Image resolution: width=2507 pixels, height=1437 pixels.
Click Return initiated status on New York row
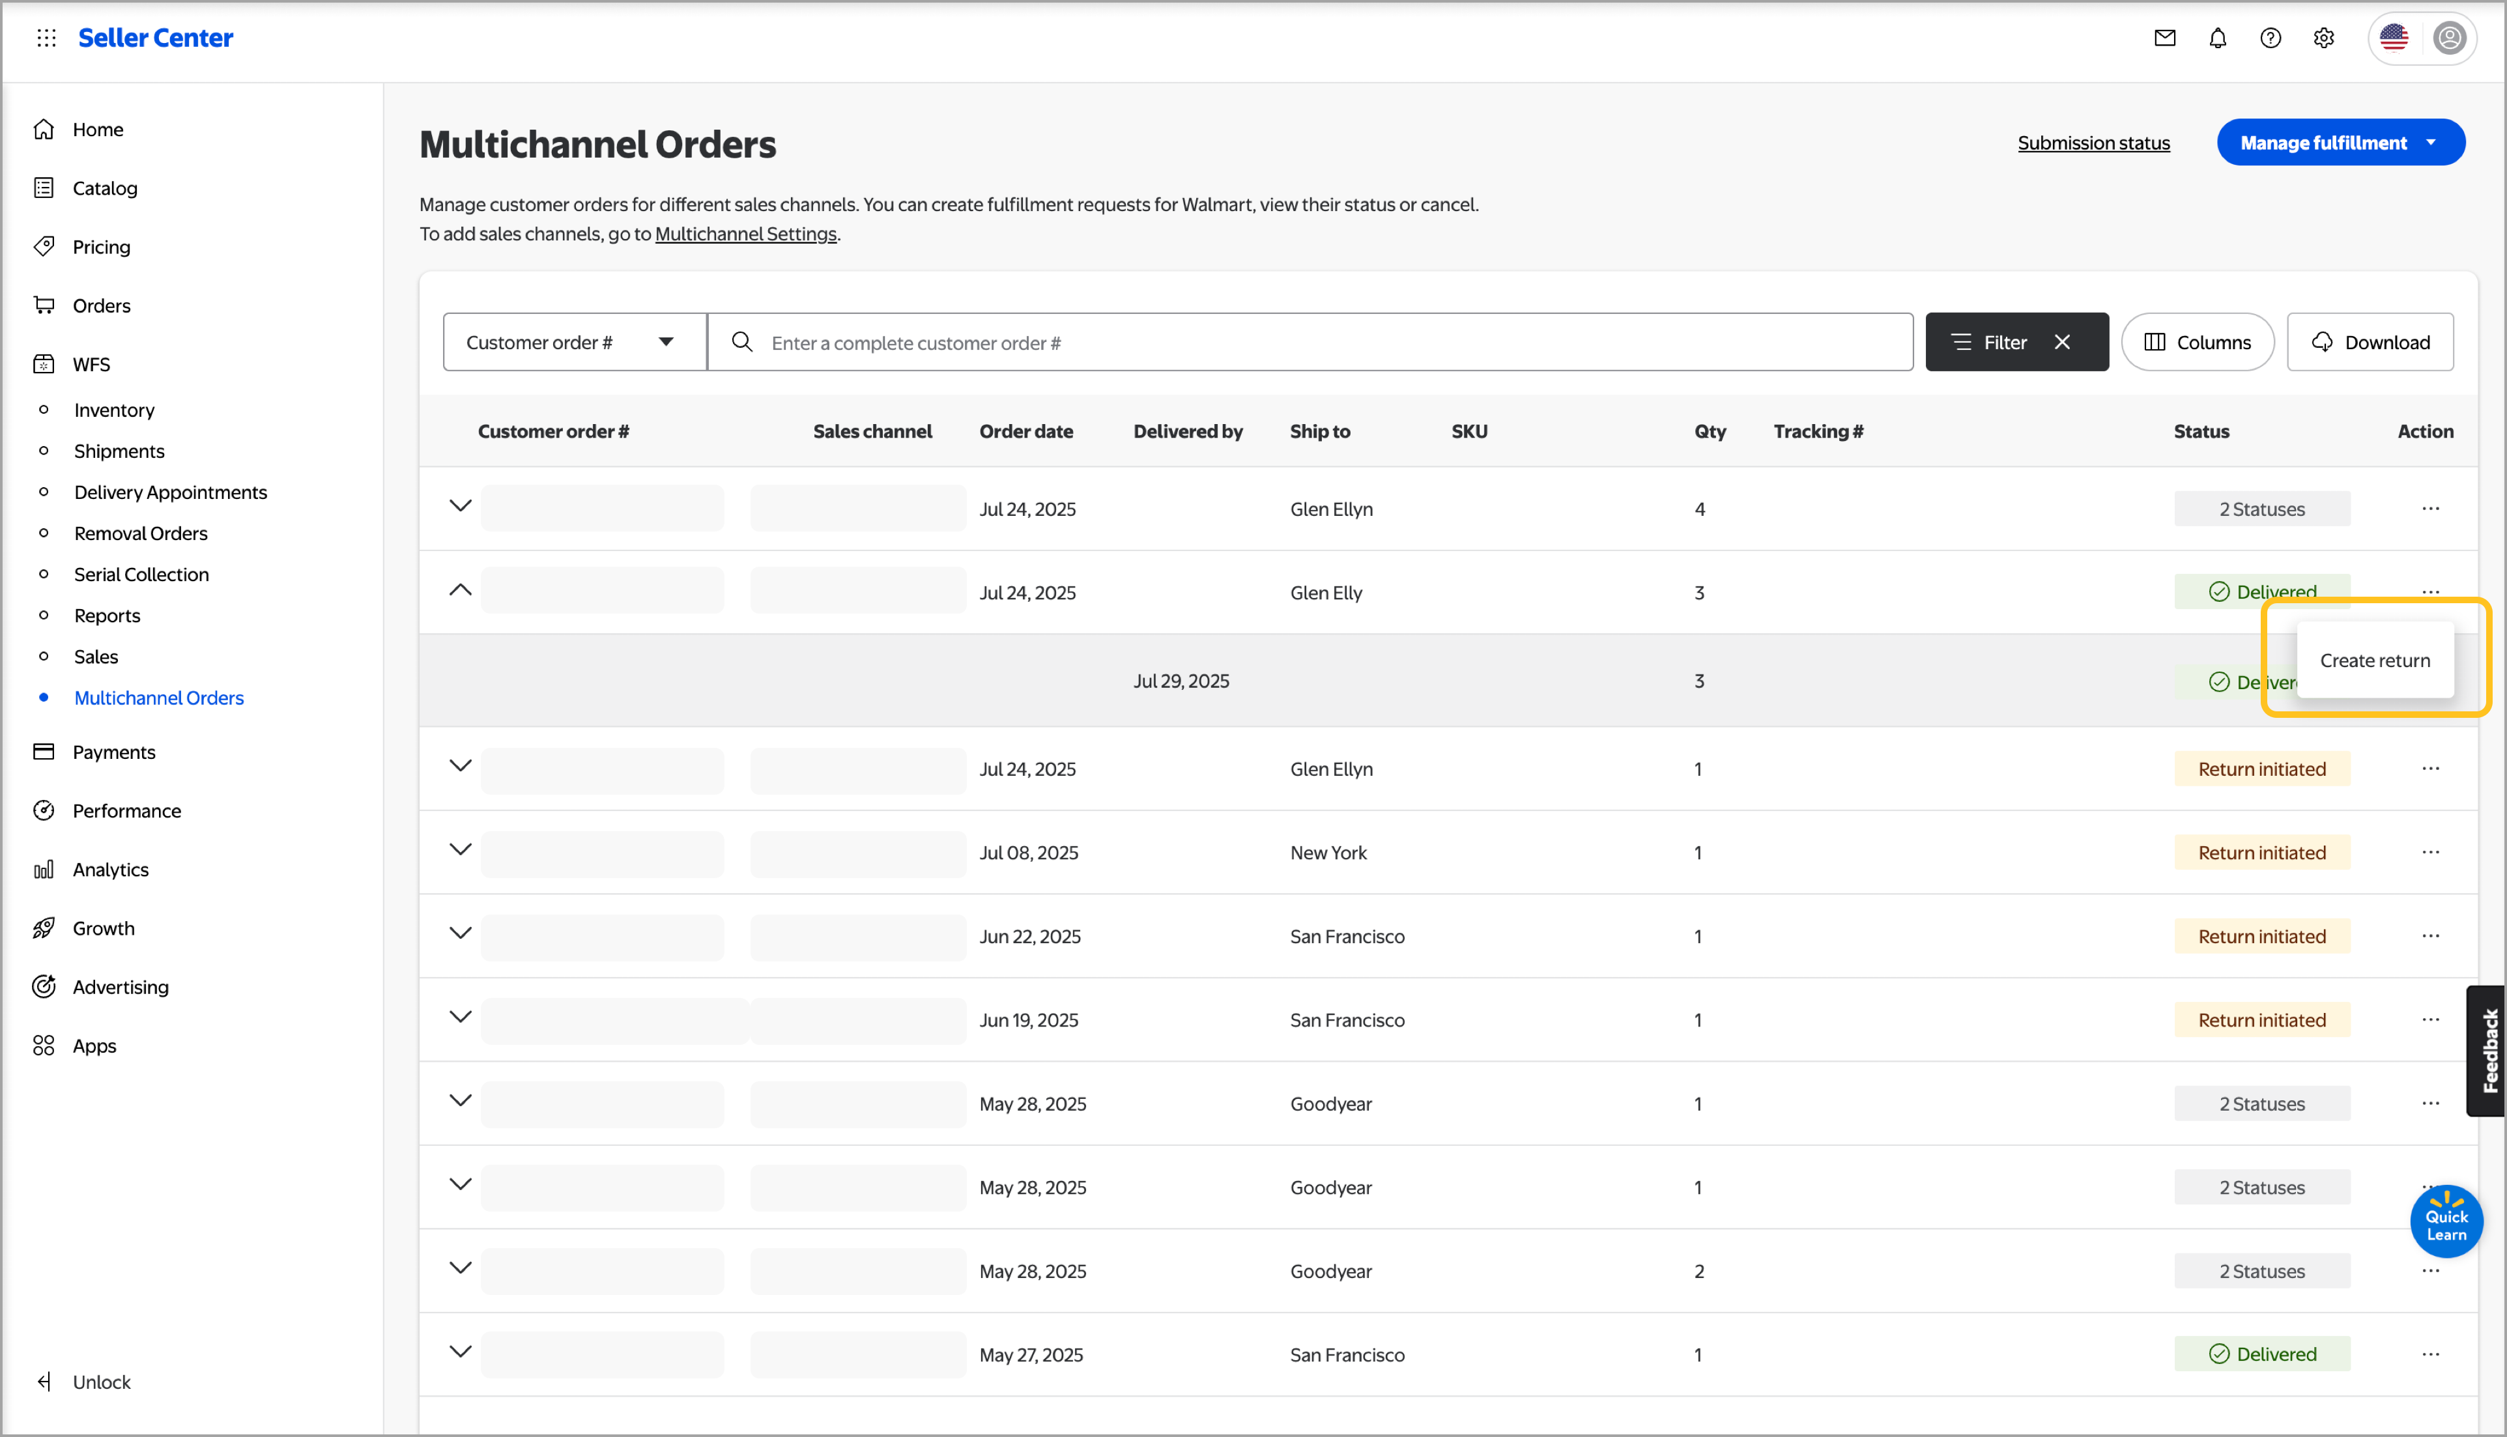[x=2261, y=852]
